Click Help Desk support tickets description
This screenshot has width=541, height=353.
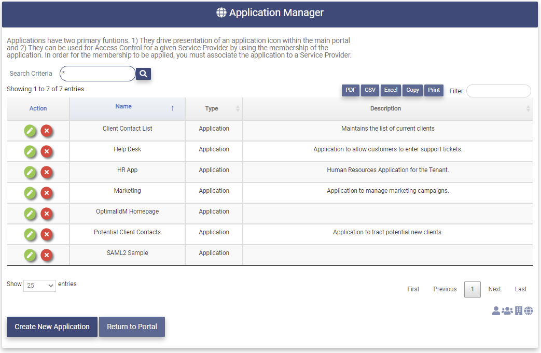(x=388, y=149)
